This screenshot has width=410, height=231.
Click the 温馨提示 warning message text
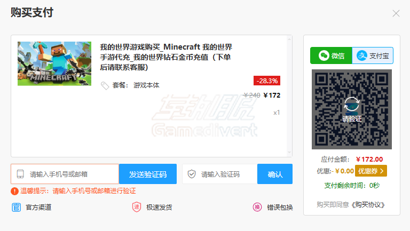click(x=78, y=191)
